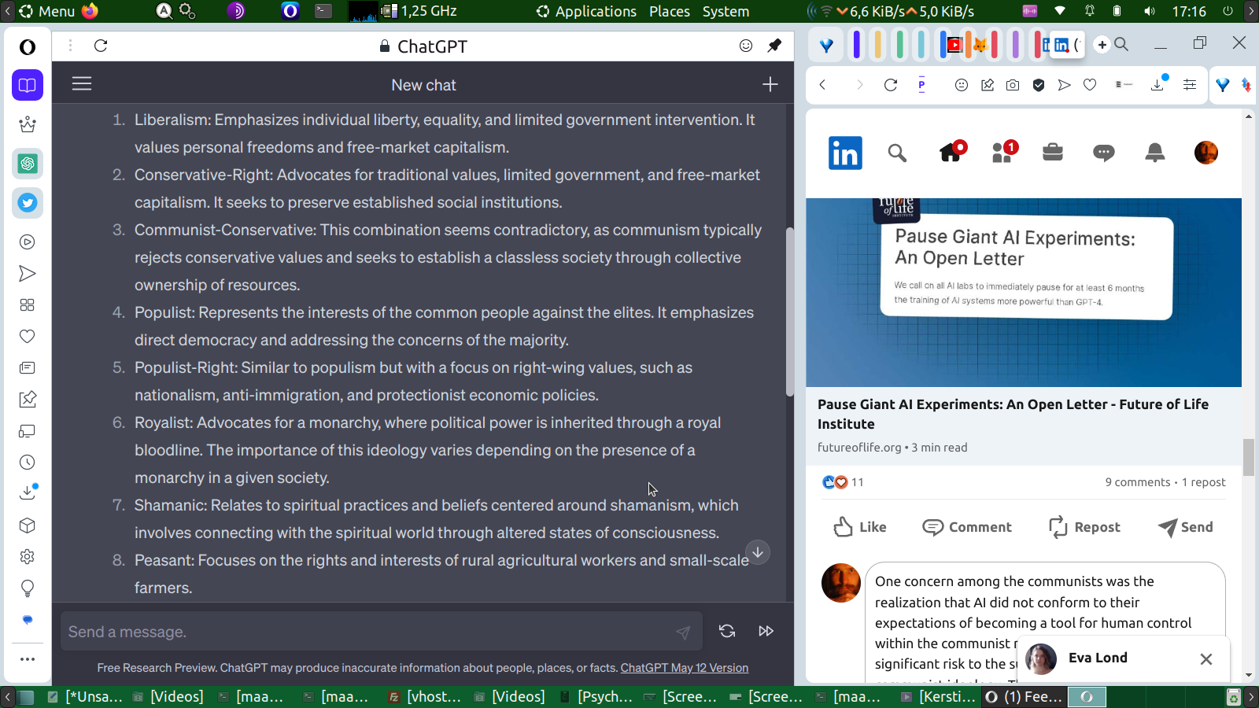Open the ad blocker shield icon
The height and width of the screenshot is (708, 1259).
click(1039, 85)
